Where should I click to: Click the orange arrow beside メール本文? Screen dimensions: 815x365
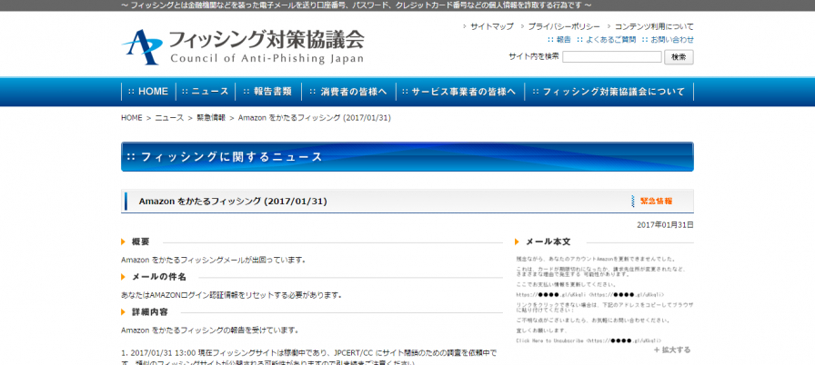point(518,242)
